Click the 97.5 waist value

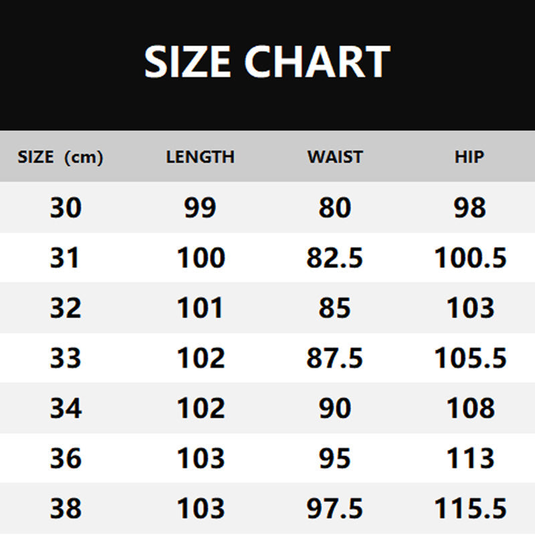(x=335, y=508)
